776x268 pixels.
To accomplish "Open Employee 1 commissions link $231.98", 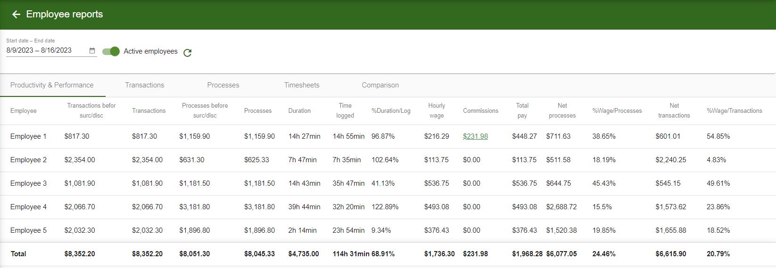I will (475, 136).
